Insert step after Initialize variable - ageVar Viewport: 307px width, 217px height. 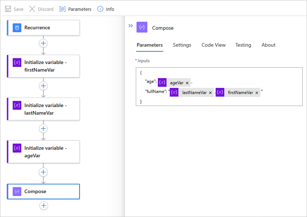43,172
